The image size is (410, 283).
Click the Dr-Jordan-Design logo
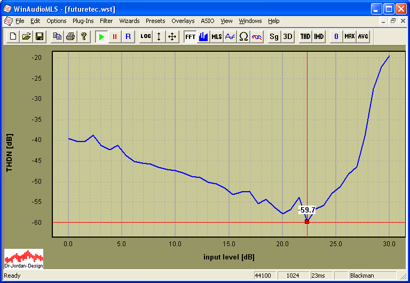24,258
